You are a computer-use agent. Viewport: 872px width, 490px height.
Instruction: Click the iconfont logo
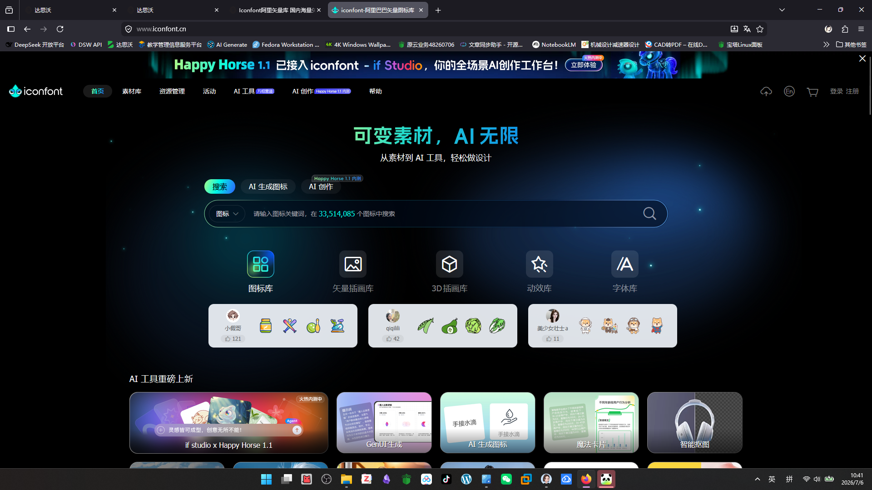click(x=36, y=91)
